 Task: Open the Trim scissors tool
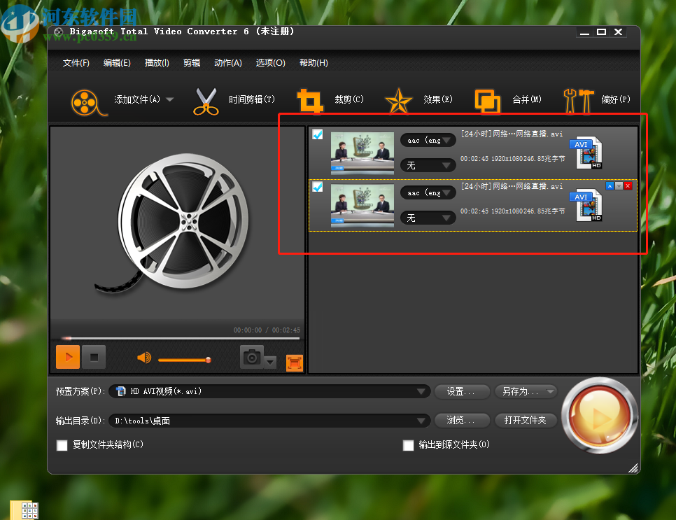206,101
